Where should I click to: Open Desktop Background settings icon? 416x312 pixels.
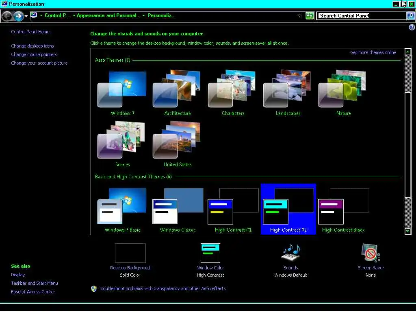pos(130,253)
